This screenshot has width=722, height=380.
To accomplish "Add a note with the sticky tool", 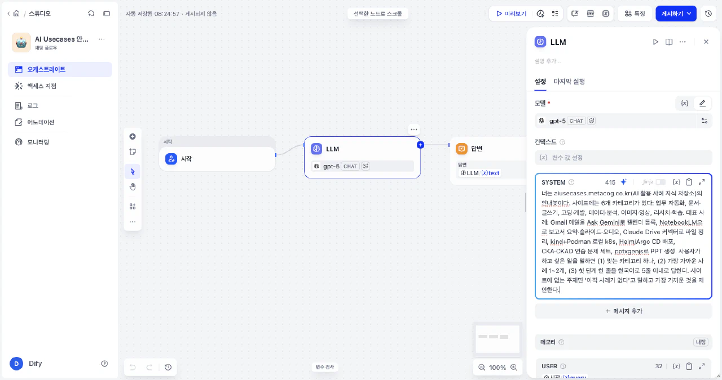I will tap(133, 151).
